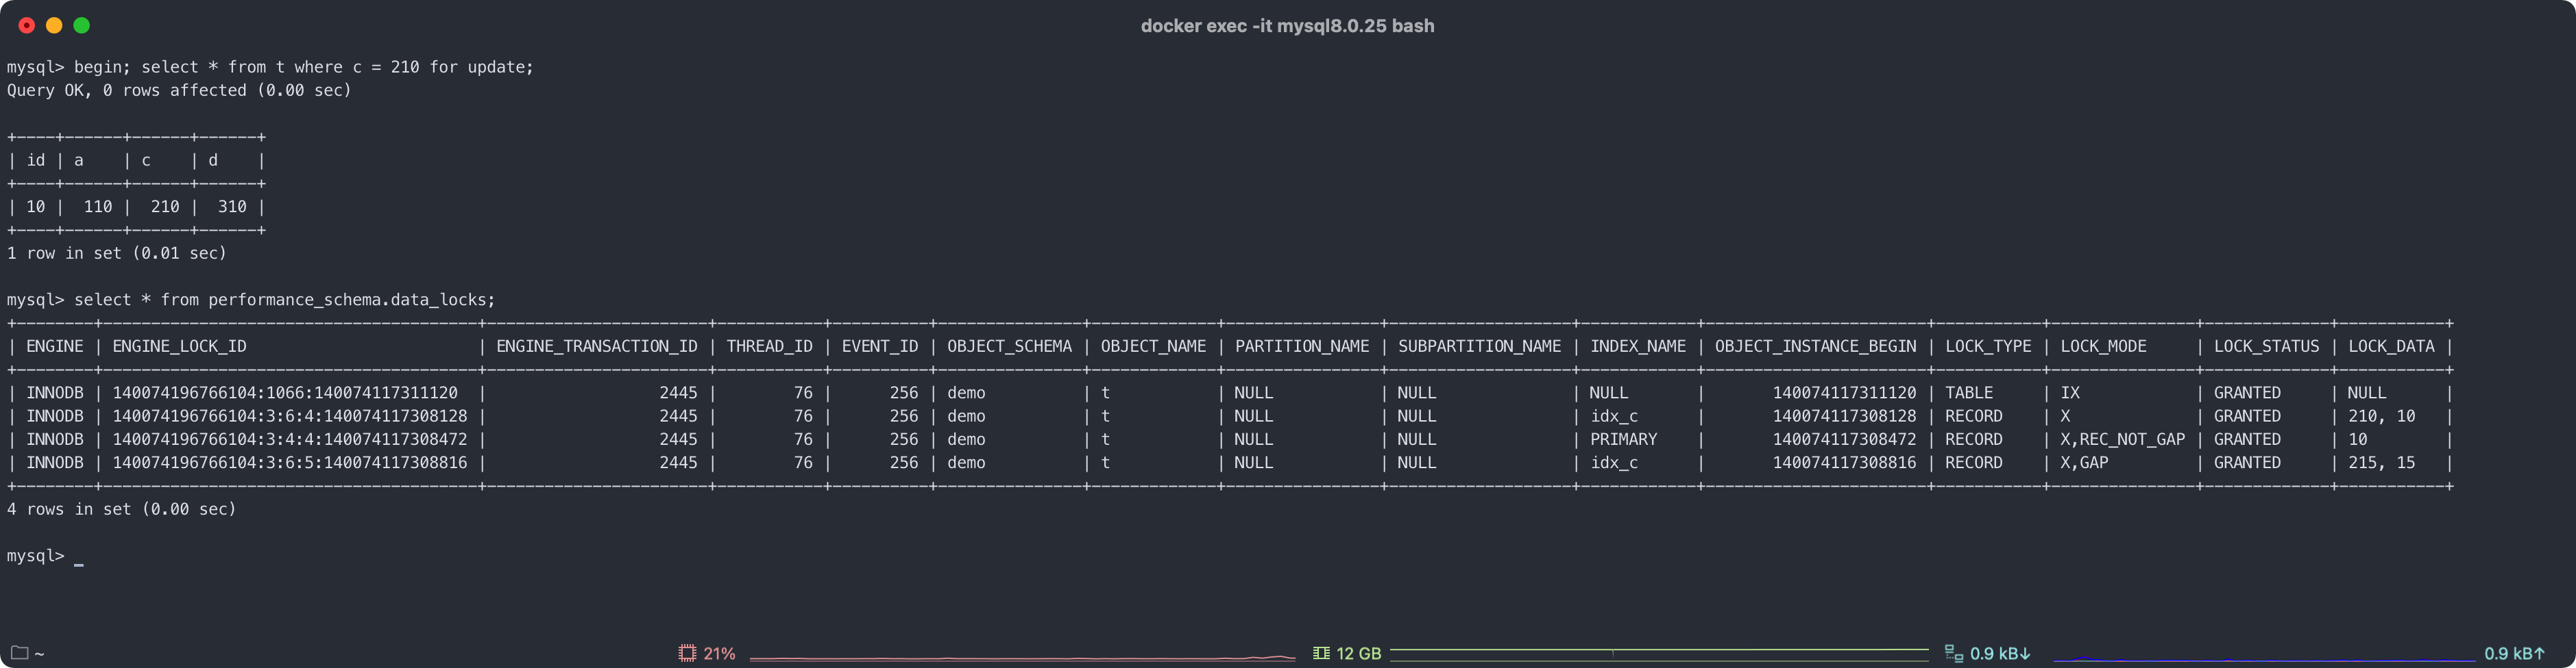
Task: Click the LOCK_MODE column header
Action: pos(2103,346)
